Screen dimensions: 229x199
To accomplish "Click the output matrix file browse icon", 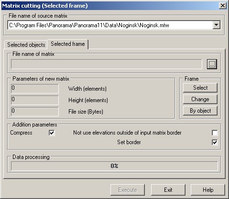I will 212,64.
